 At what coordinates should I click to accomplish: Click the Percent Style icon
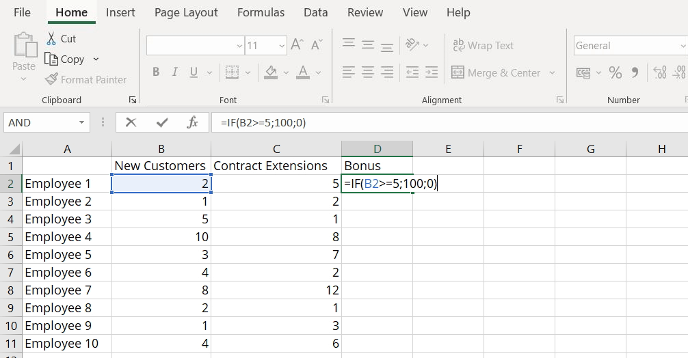616,72
